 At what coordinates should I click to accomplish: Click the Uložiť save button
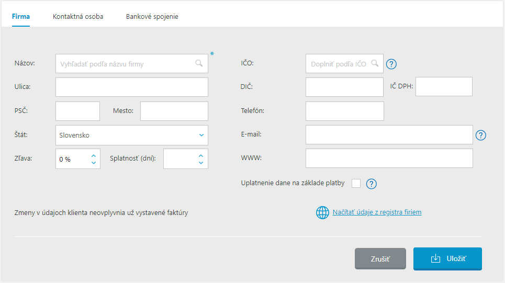[447, 259]
